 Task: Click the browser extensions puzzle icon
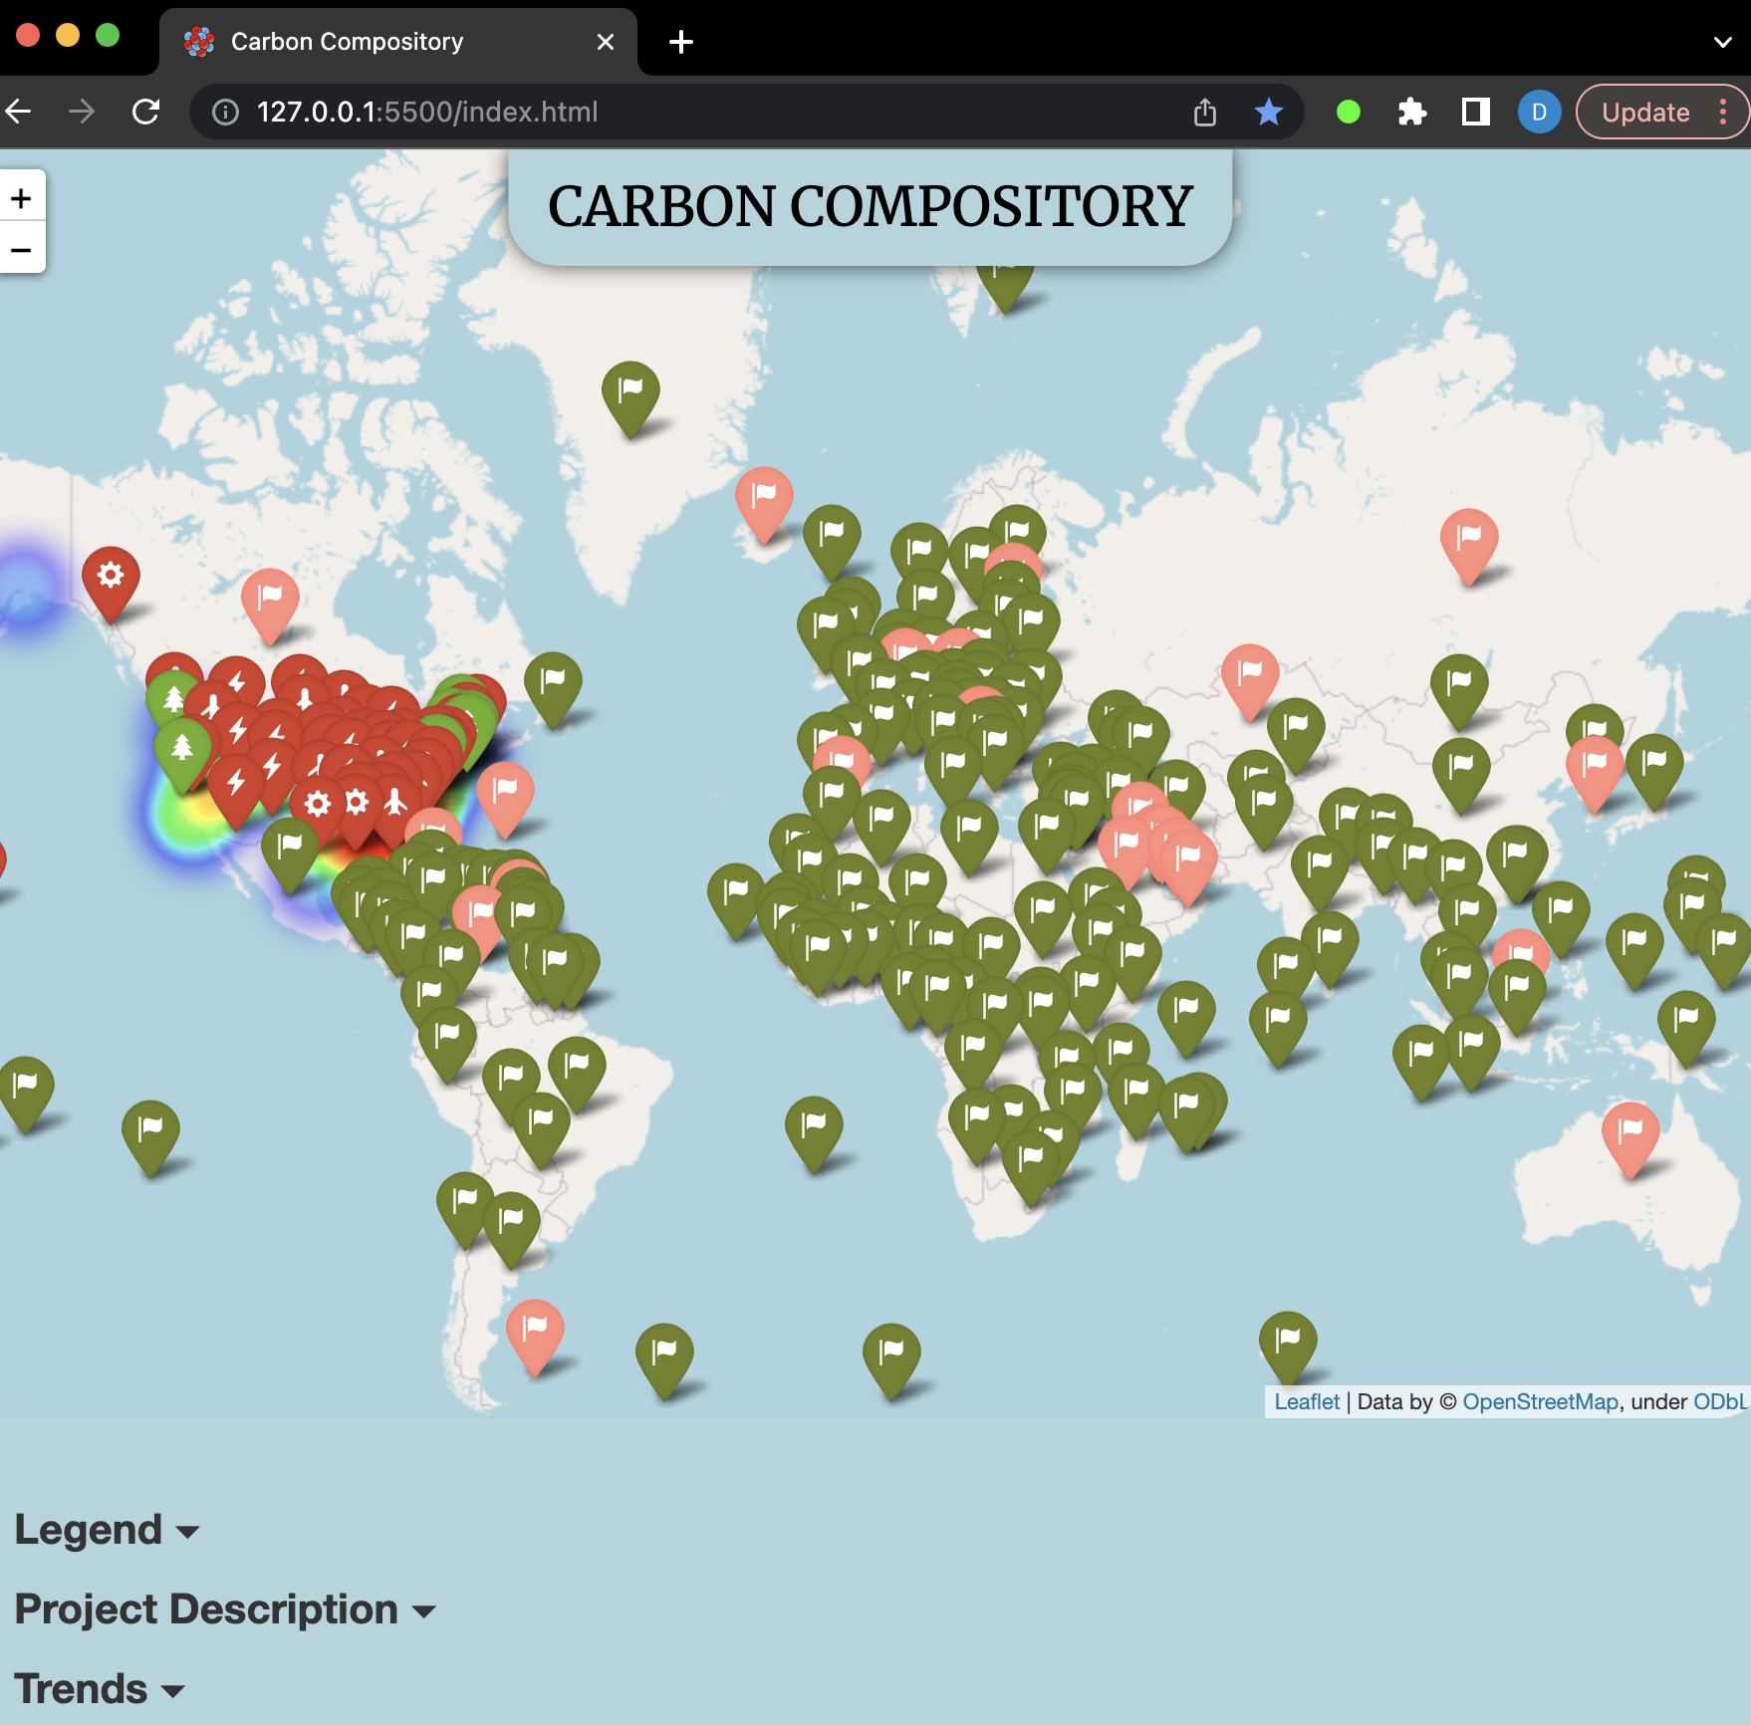(1413, 112)
